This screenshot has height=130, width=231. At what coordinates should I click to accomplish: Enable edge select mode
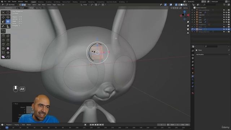(x=23, y=5)
